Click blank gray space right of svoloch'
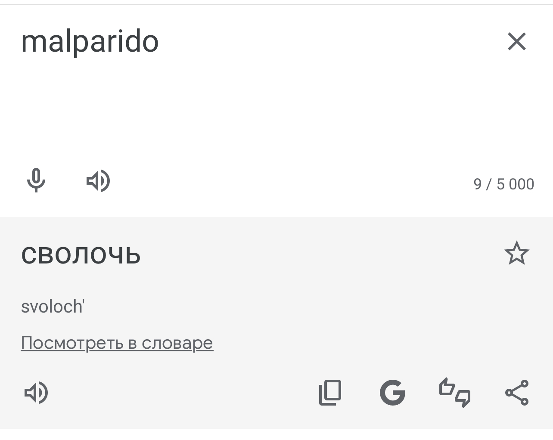553x440 pixels. [301, 307]
